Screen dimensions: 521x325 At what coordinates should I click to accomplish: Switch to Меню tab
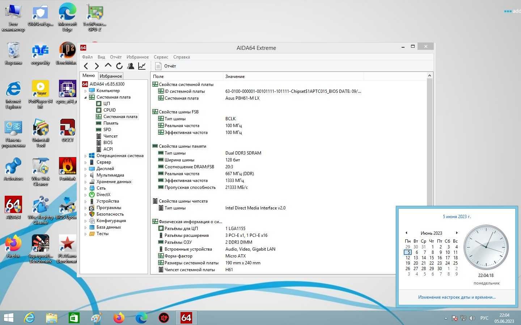(x=89, y=75)
